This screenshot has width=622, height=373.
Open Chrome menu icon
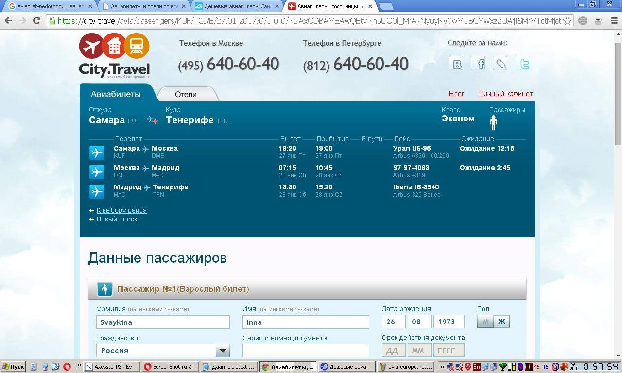(x=613, y=21)
